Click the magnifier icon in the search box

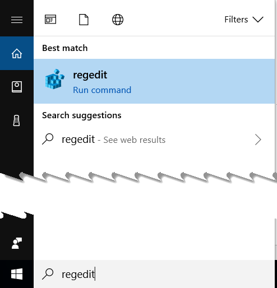[48, 274]
